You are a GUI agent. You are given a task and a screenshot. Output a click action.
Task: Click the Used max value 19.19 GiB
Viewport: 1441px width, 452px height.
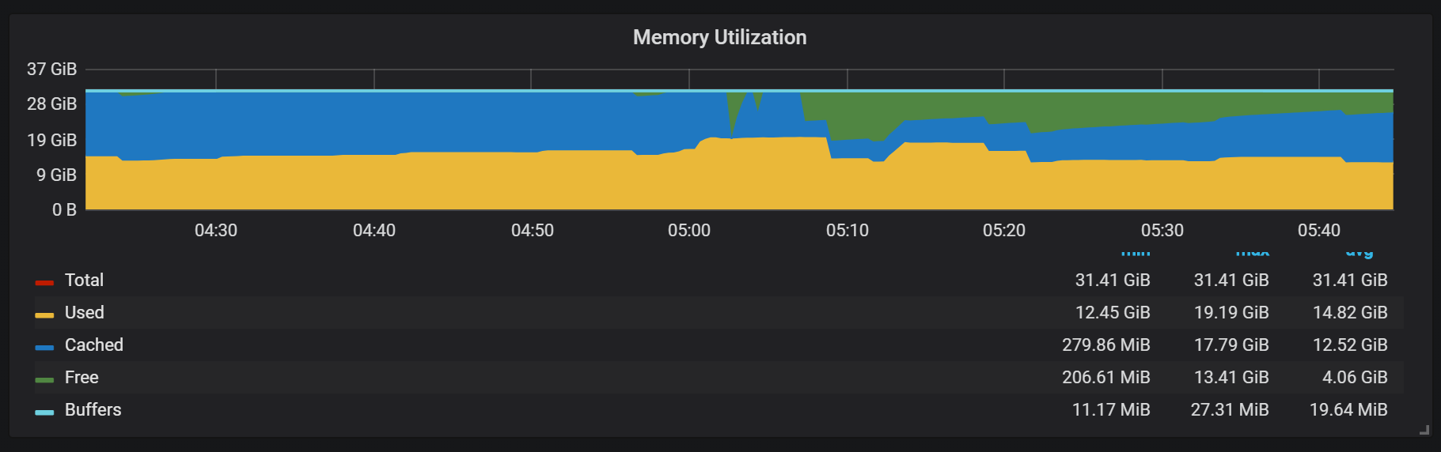(1231, 313)
